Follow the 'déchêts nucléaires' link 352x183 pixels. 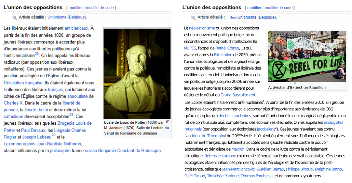click(235, 116)
